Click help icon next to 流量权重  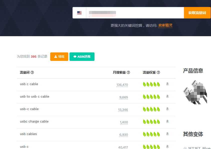pos(158,73)
